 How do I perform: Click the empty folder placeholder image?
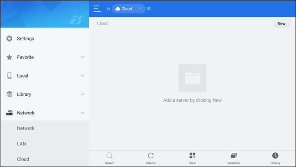[192, 78]
